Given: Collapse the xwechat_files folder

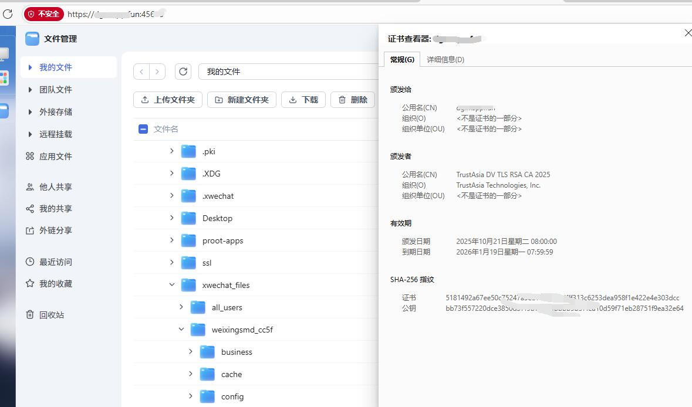Looking at the screenshot, I should (x=171, y=284).
